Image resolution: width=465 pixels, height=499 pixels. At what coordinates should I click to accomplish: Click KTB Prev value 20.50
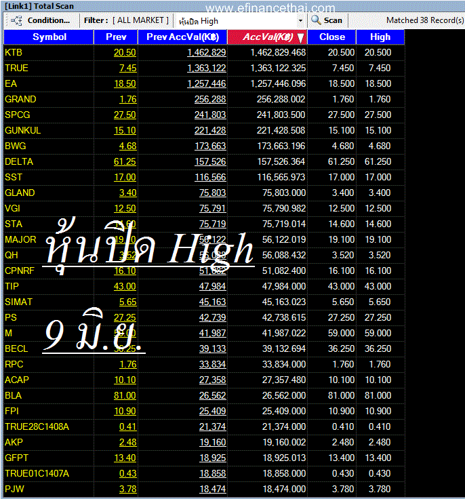pyautogui.click(x=125, y=52)
